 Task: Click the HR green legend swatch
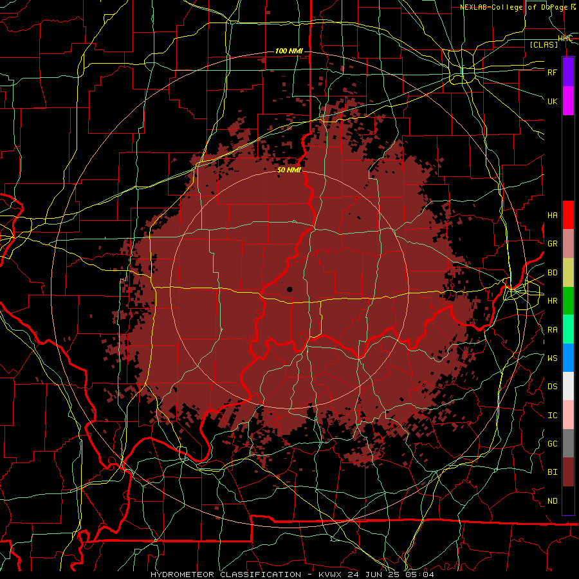(568, 300)
